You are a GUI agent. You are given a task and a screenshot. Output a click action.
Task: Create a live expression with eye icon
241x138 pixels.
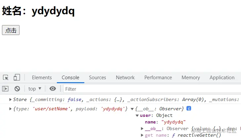[53, 88]
